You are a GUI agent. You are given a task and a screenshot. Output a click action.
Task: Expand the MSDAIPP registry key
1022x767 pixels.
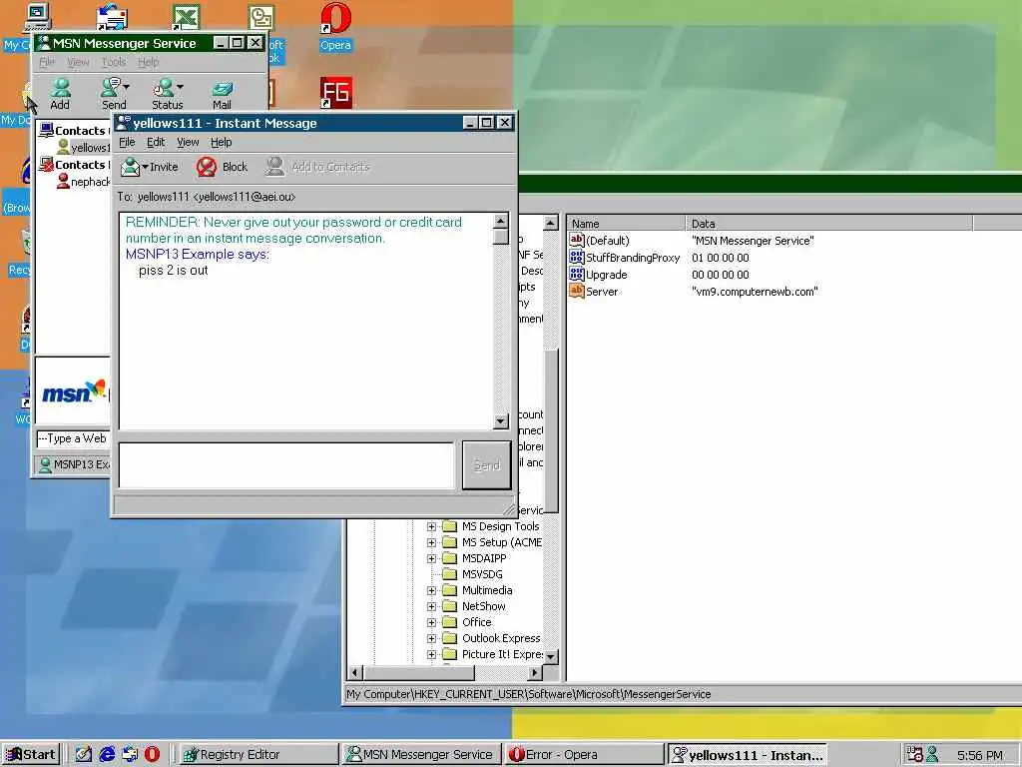coord(431,558)
